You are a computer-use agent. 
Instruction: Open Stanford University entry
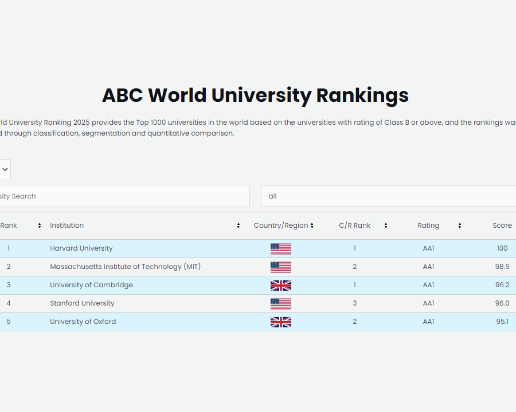(x=82, y=303)
